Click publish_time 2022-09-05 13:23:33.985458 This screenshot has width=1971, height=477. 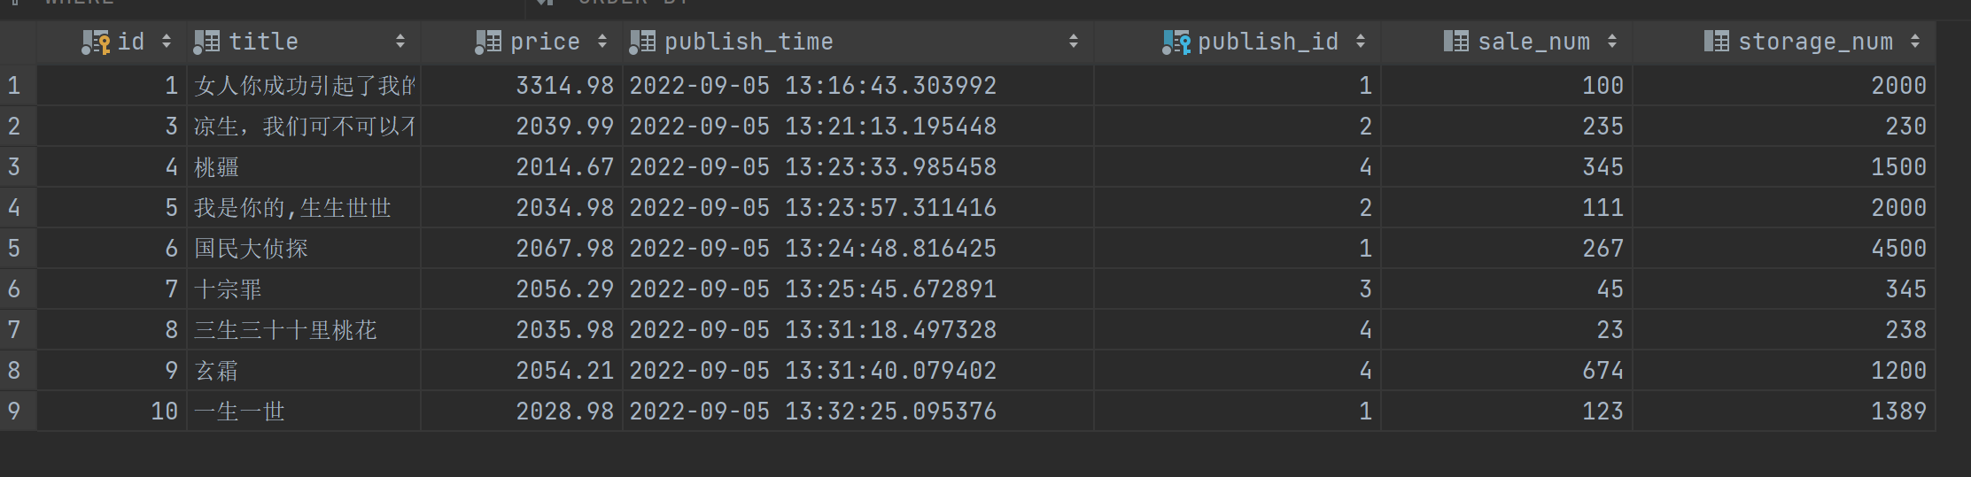(813, 167)
